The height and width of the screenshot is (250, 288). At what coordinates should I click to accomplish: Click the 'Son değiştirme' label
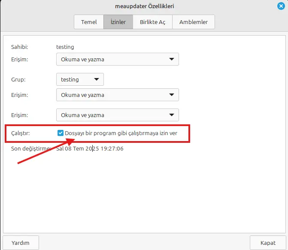click(x=30, y=149)
